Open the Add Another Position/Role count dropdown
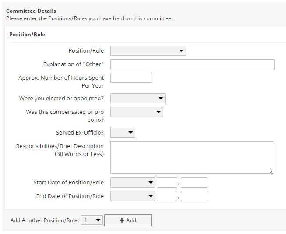Image resolution: width=286 pixels, height=234 pixels. [92, 220]
